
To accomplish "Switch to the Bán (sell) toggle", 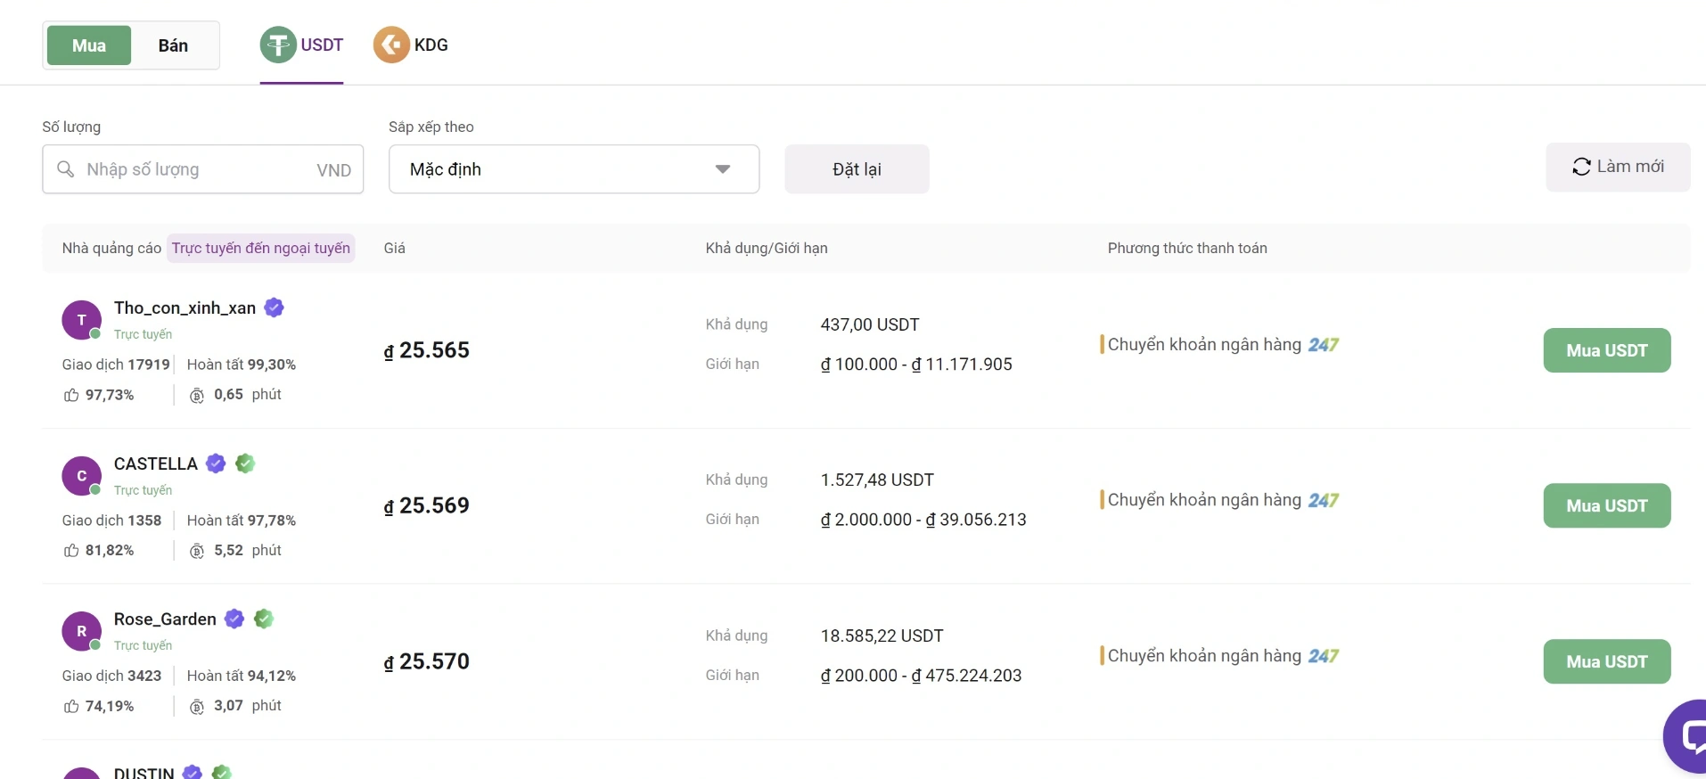I will (x=173, y=45).
